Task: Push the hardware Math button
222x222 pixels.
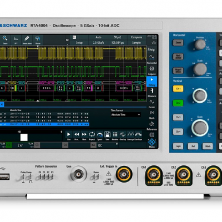Action: coord(208,146)
